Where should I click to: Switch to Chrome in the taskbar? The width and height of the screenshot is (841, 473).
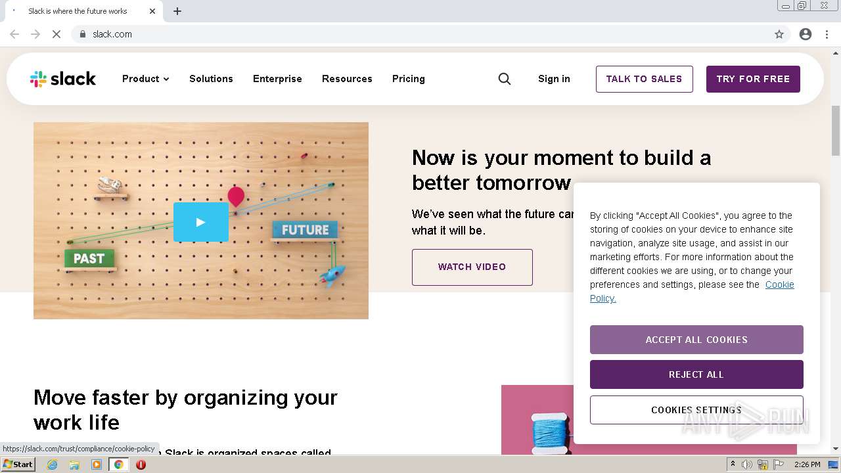coord(119,464)
